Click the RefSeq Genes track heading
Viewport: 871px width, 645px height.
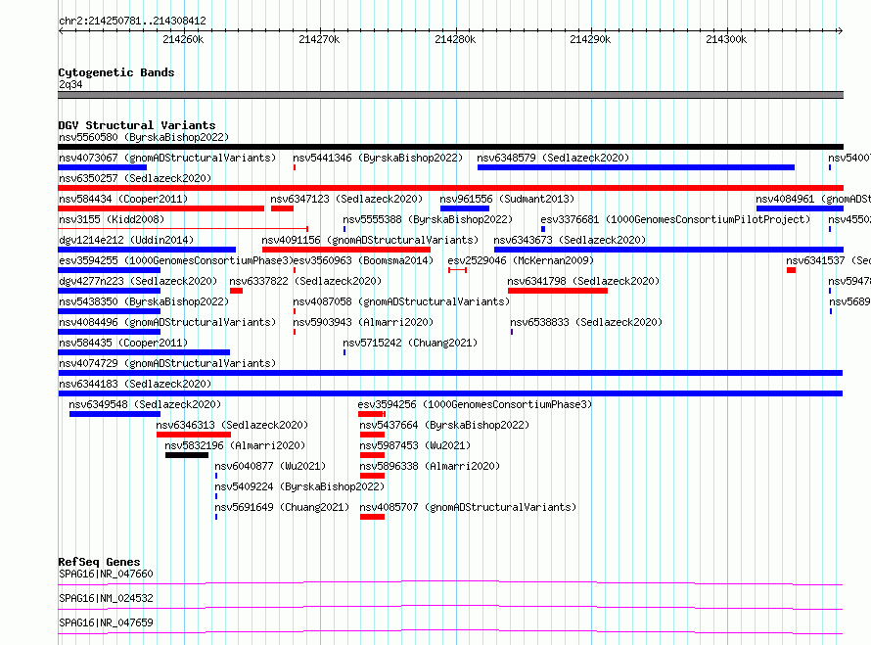[99, 562]
